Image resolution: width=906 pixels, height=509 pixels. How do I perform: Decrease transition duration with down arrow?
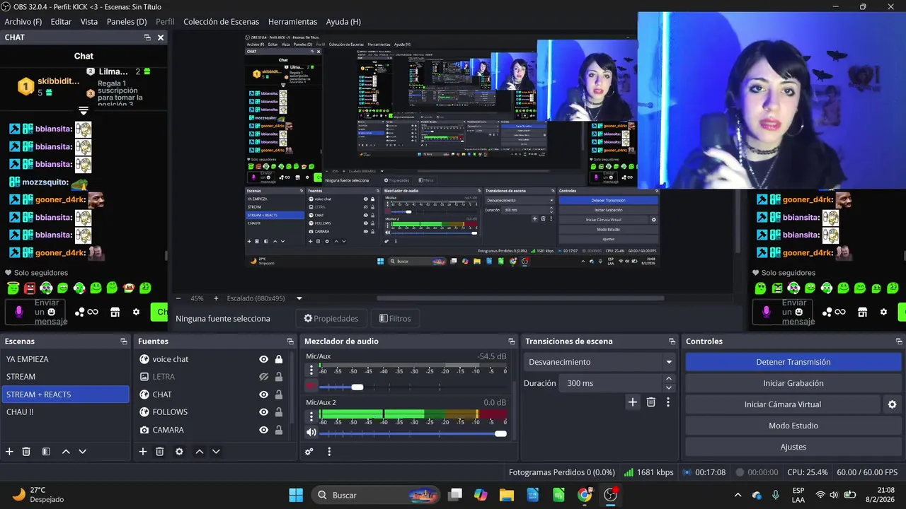click(669, 387)
